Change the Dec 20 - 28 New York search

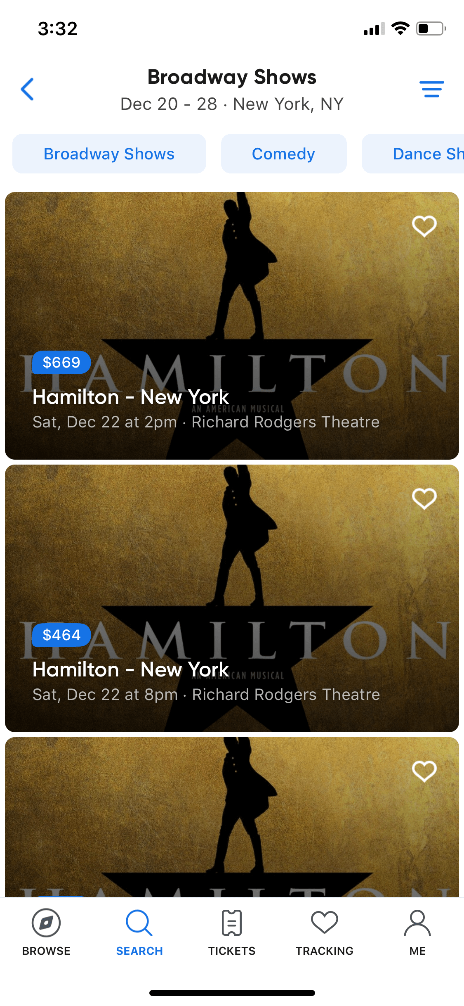click(x=232, y=104)
